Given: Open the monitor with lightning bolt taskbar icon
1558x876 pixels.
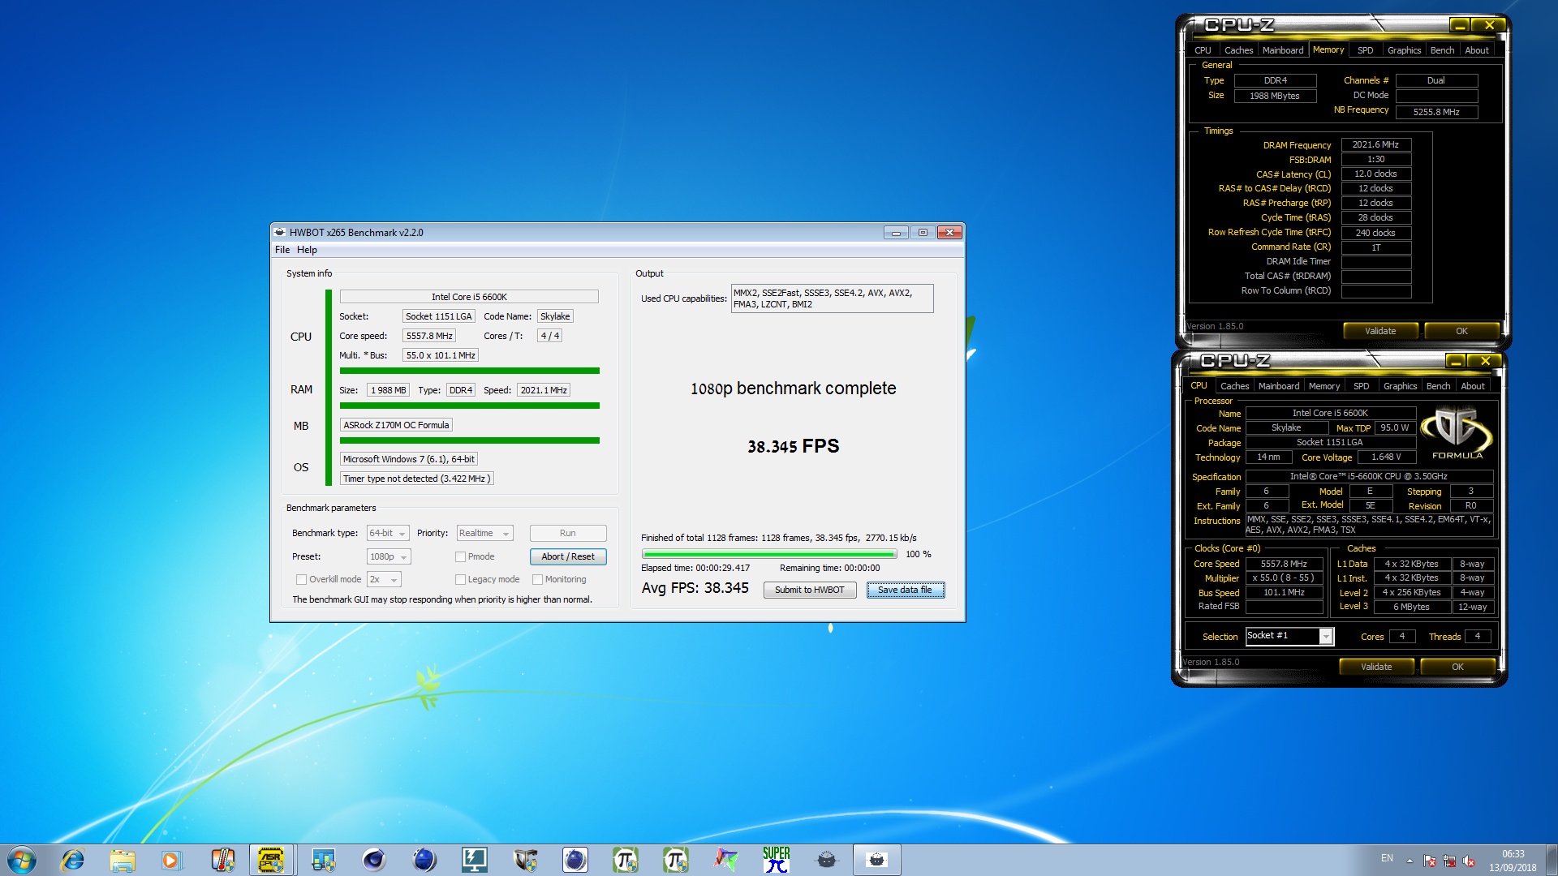Looking at the screenshot, I should coord(474,860).
